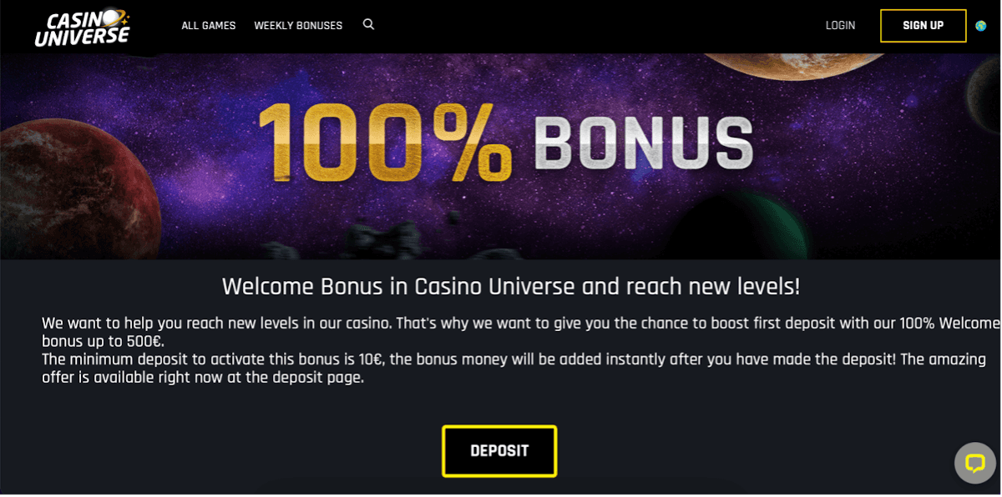The height and width of the screenshot is (497, 1002).
Task: Go to Weekly Bonuses page
Action: pos(298,26)
